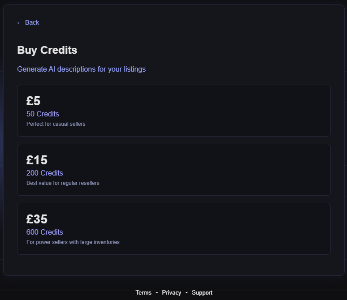Image resolution: width=347 pixels, height=300 pixels.
Task: Click the "200 Credits" label
Action: (x=45, y=173)
